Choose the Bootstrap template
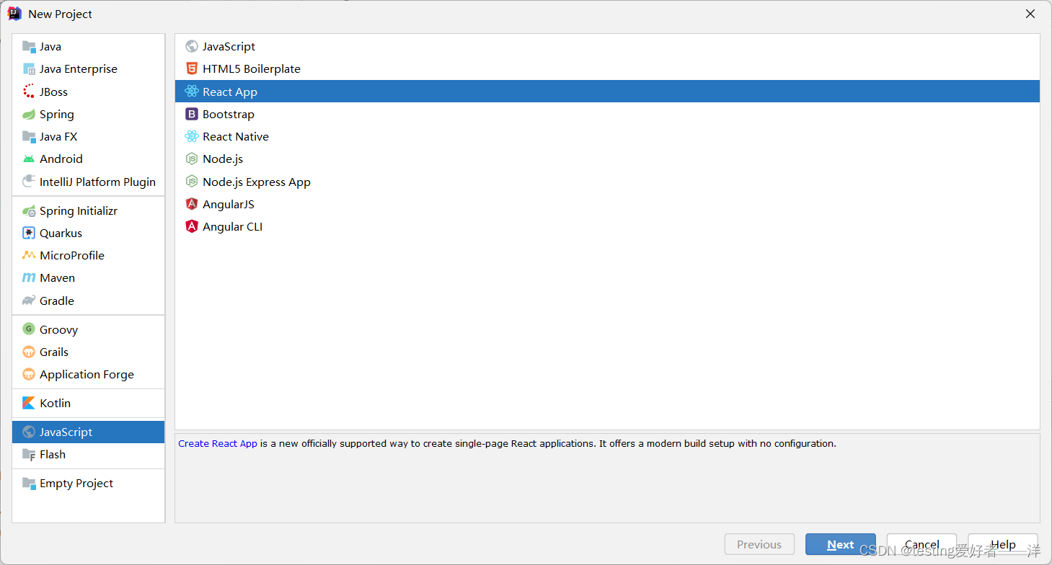This screenshot has width=1052, height=565. pyautogui.click(x=607, y=115)
